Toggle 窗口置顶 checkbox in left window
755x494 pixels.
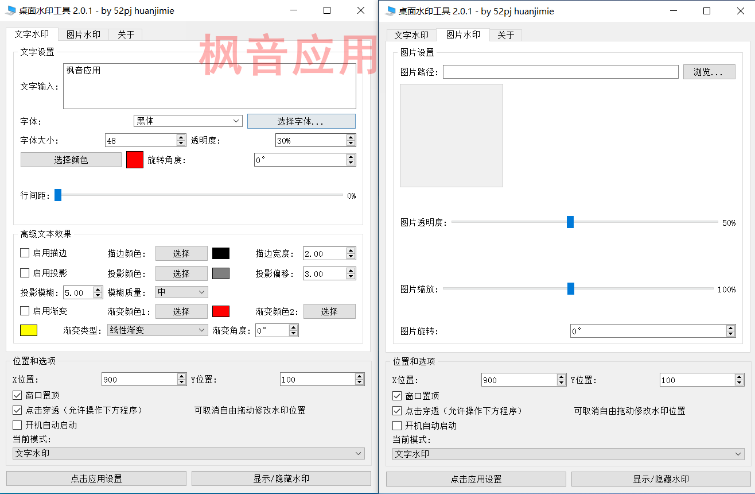[x=17, y=395]
